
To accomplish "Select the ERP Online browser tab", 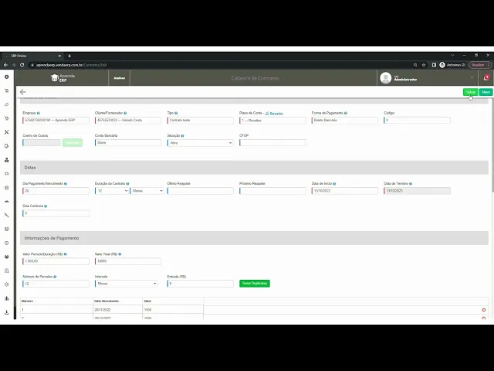I will (33, 56).
